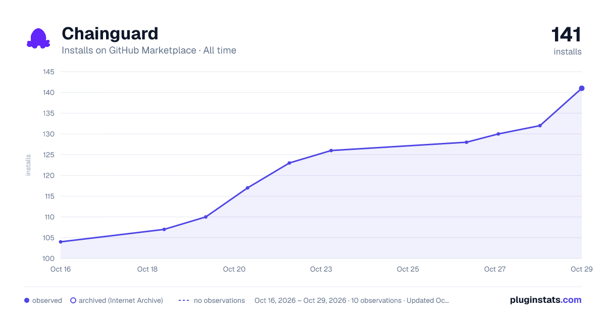Click the date range and observations summary text

tap(351, 300)
